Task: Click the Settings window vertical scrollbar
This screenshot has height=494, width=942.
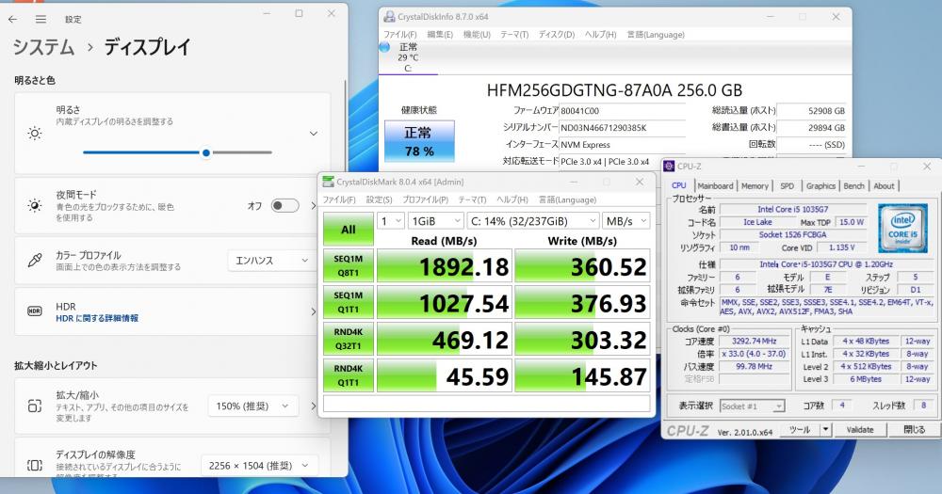Action: [346, 126]
